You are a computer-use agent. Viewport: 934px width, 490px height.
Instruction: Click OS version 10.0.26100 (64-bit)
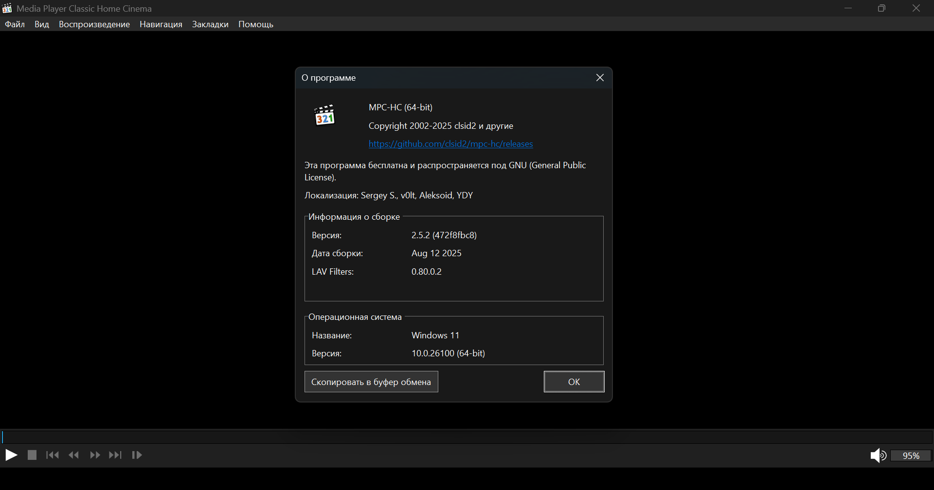[449, 353]
